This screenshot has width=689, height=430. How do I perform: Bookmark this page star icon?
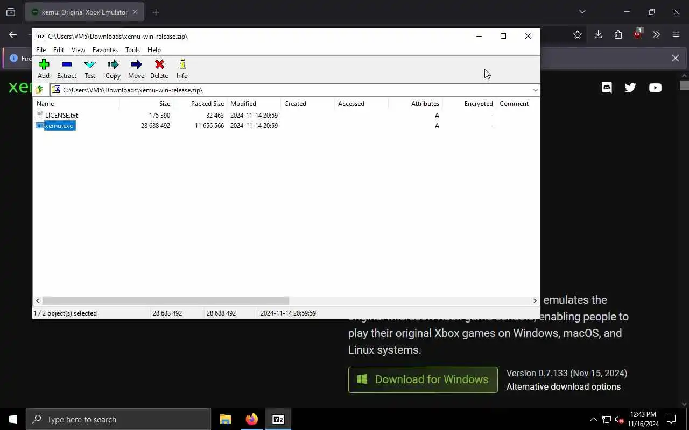[x=578, y=34]
